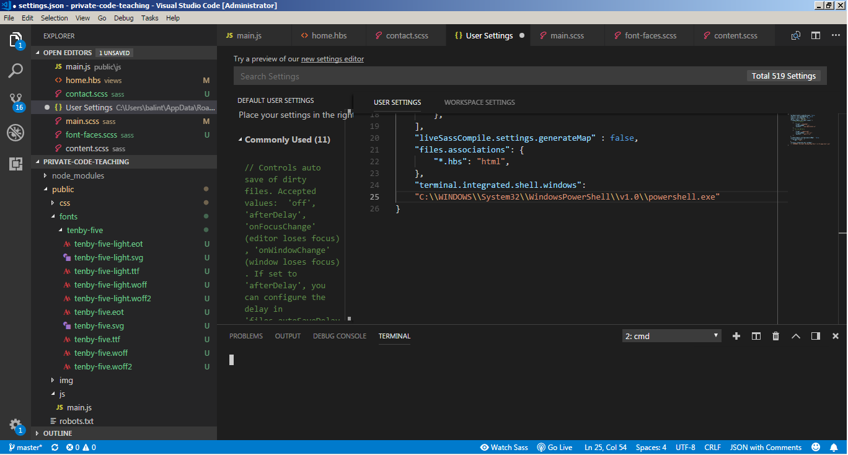
Task: Enable Watch Sass from the status bar
Action: click(504, 446)
